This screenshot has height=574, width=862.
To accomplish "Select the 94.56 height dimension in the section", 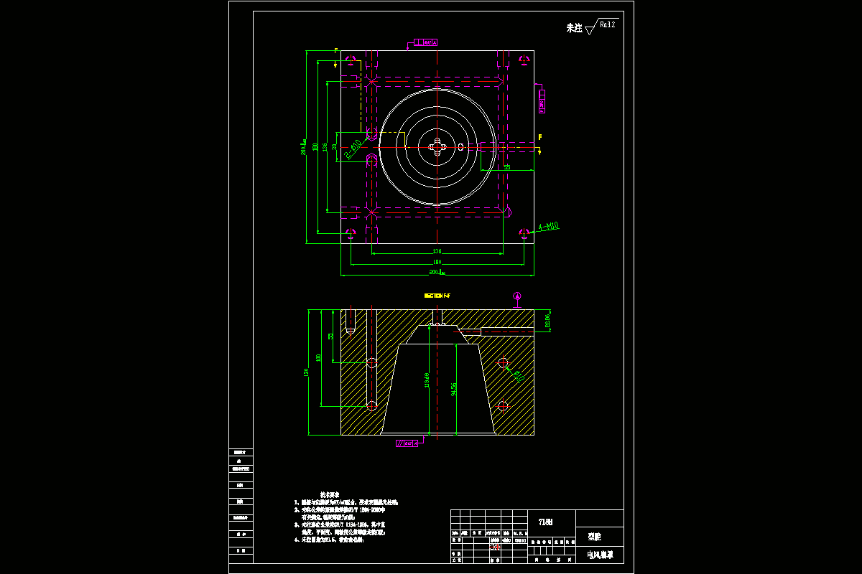I will (453, 389).
